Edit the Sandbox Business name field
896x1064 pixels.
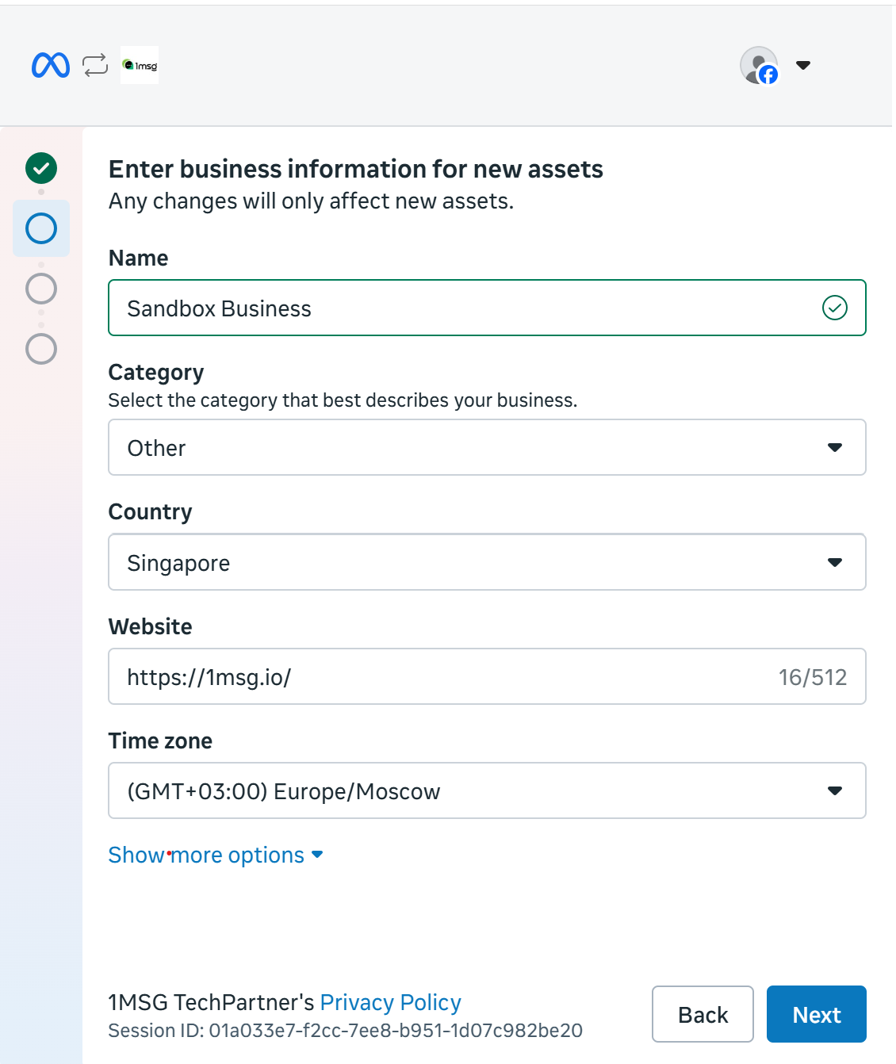[x=487, y=308]
